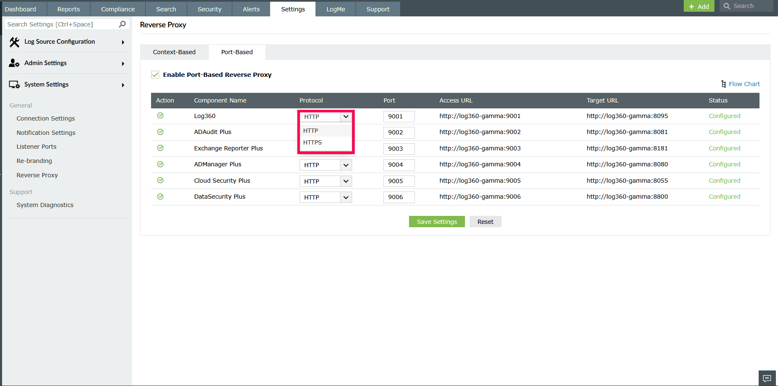778x386 pixels.
Task: Open the Flow Chart link
Action: coord(744,84)
